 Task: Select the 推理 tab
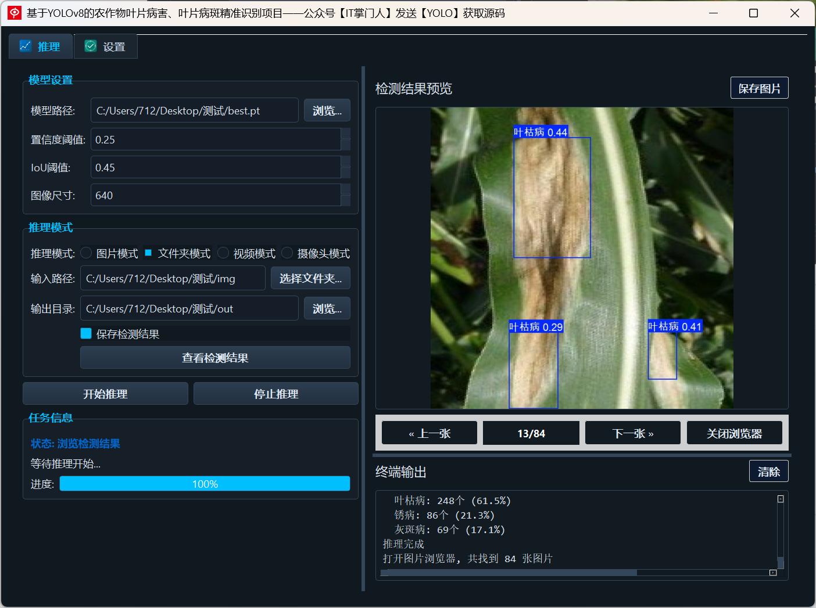[x=40, y=45]
